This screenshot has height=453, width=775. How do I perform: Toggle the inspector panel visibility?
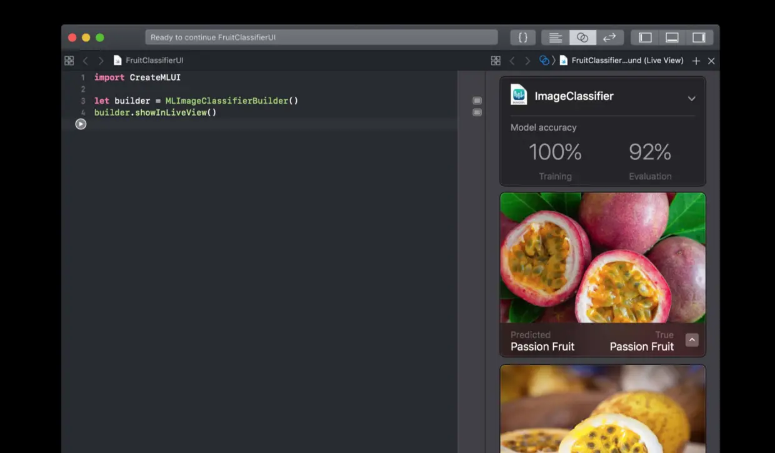699,37
